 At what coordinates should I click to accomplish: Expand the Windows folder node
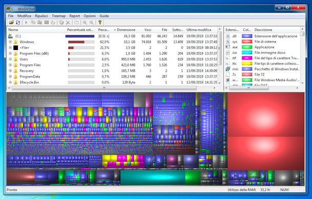tap(10, 42)
